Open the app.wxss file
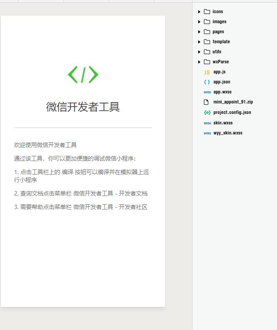Screen dimensions: 277x330 tap(222, 92)
